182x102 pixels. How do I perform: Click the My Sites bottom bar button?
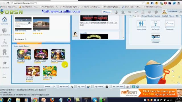(x=81, y=87)
